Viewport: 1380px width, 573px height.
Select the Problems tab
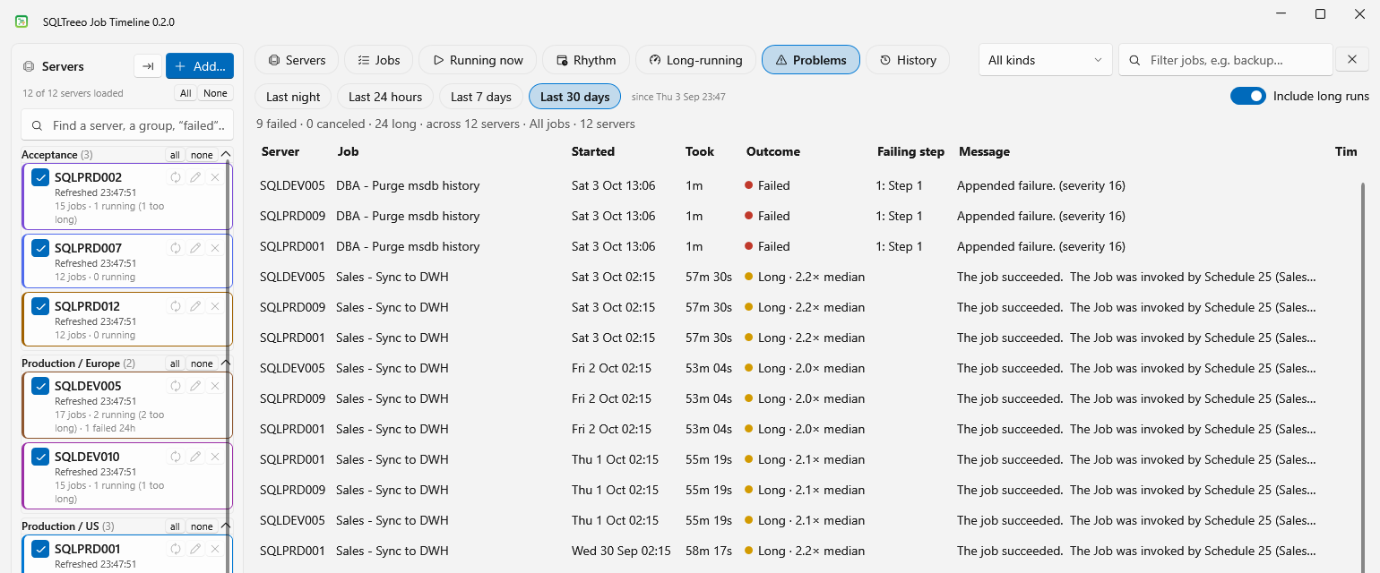click(x=811, y=60)
